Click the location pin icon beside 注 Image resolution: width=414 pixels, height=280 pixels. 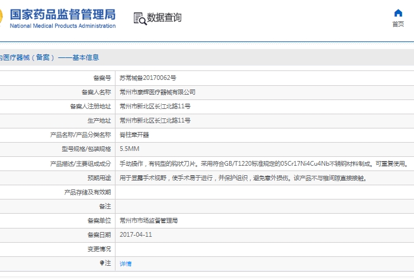click(x=102, y=263)
